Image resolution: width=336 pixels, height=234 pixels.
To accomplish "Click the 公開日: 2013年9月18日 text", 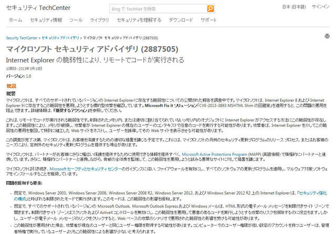I will (24, 69).
